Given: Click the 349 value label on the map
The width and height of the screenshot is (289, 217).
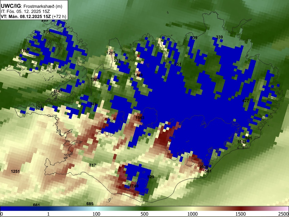Looking at the screenshot, I should 93,104.
